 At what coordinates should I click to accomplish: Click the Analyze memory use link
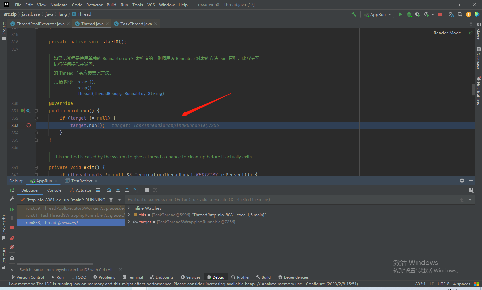coord(282,284)
